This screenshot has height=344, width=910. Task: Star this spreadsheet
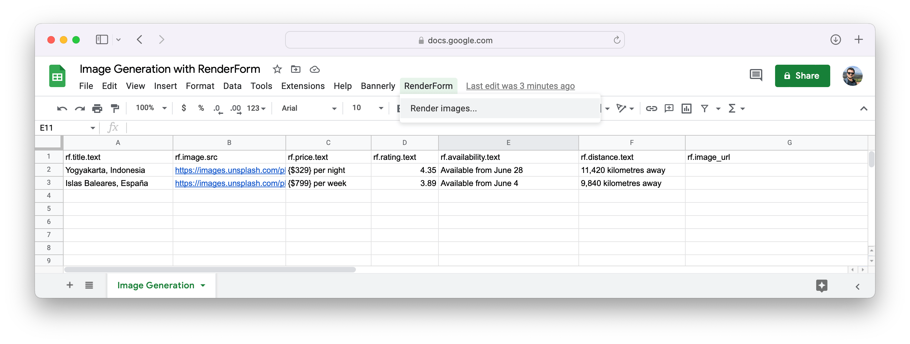click(277, 69)
